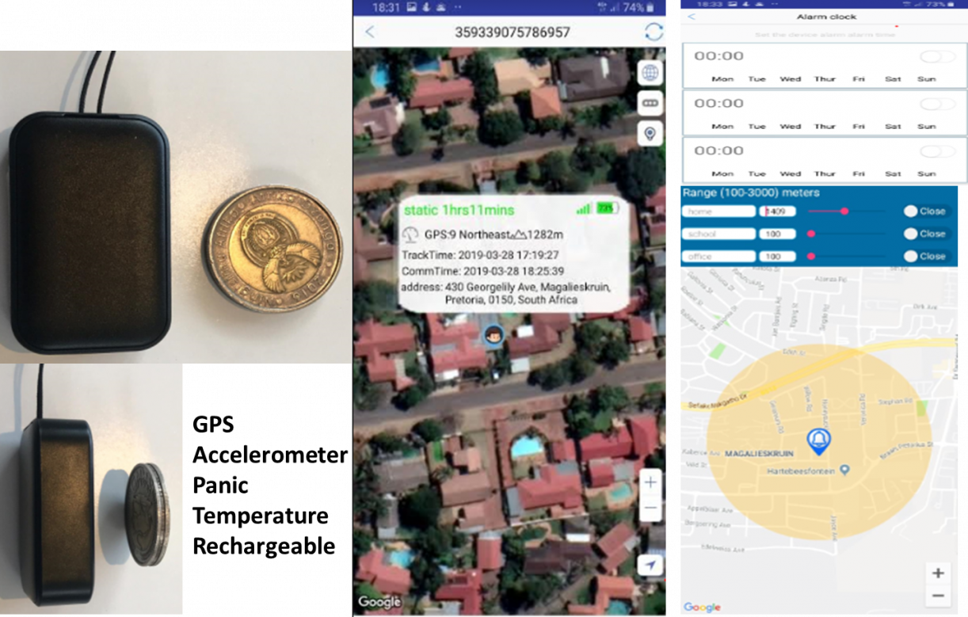The height and width of the screenshot is (617, 968).
Task: Click the location pin icon below the globe
Action: click(650, 133)
